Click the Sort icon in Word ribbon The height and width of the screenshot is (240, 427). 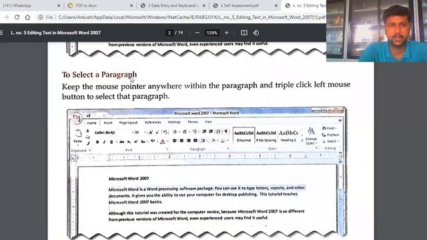tap(218, 132)
